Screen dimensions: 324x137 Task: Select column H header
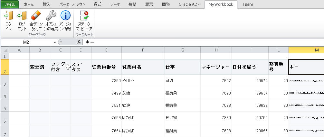point(216,50)
